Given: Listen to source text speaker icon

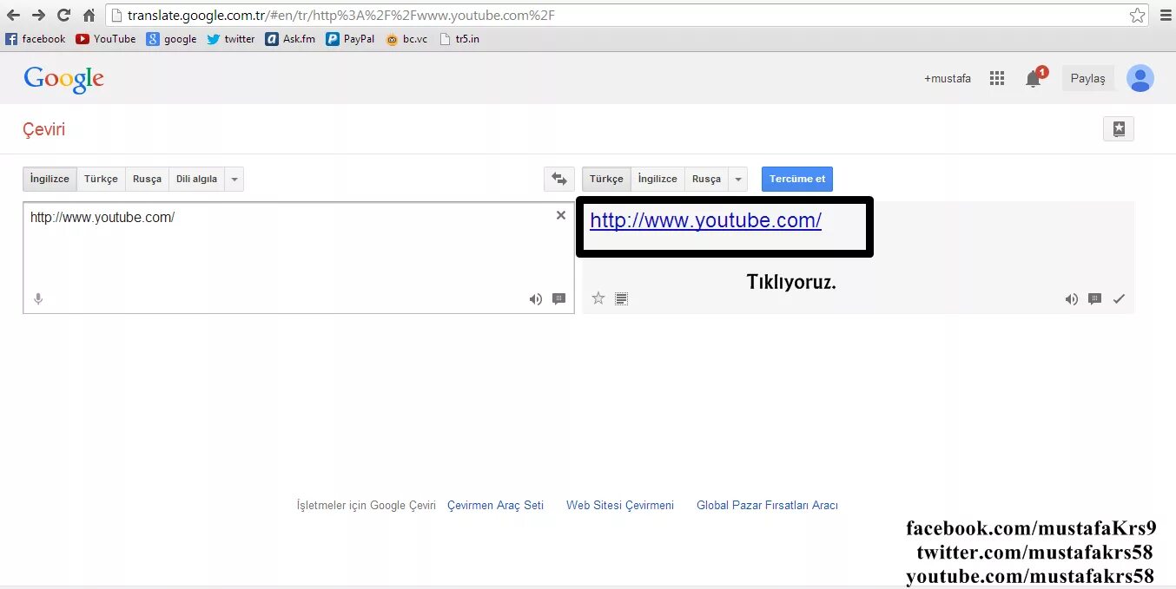Looking at the screenshot, I should (536, 299).
